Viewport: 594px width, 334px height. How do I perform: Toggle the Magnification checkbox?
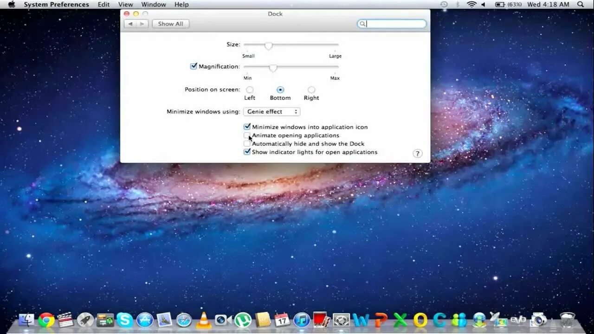(x=194, y=66)
